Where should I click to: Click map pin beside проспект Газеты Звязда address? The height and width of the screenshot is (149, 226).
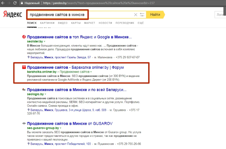[x=28, y=57]
